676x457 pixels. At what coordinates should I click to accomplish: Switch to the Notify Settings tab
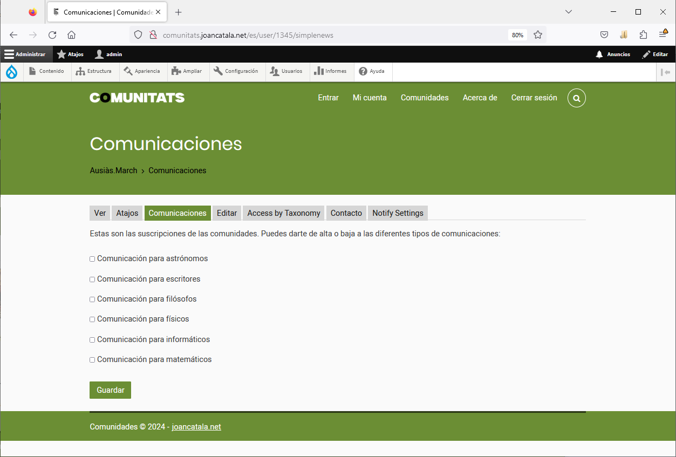[398, 213]
